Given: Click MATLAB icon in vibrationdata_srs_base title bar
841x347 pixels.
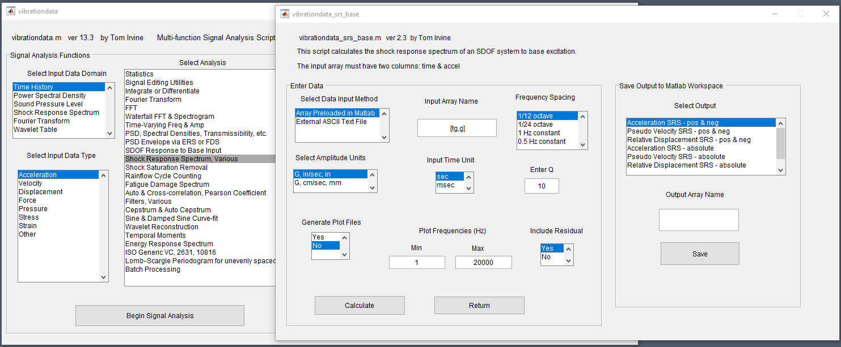Looking at the screenshot, I should (x=285, y=14).
